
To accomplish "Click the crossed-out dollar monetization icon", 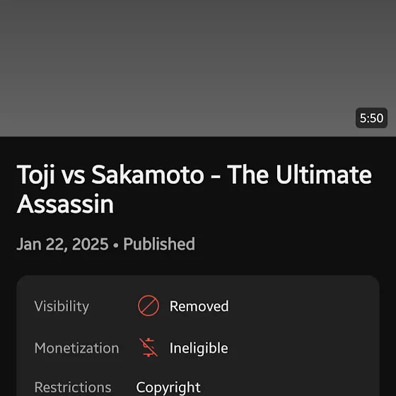I will click(148, 347).
